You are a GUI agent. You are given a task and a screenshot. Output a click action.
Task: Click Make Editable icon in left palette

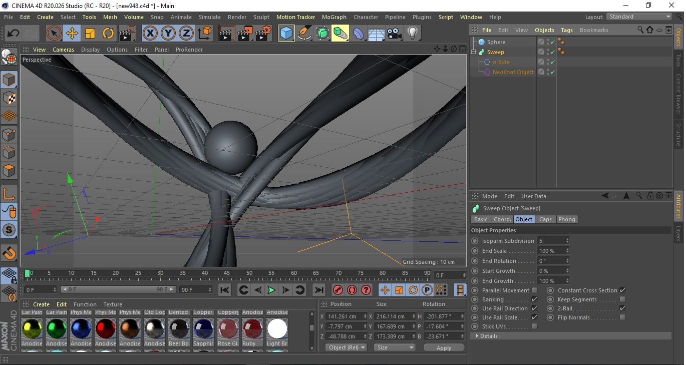click(9, 58)
